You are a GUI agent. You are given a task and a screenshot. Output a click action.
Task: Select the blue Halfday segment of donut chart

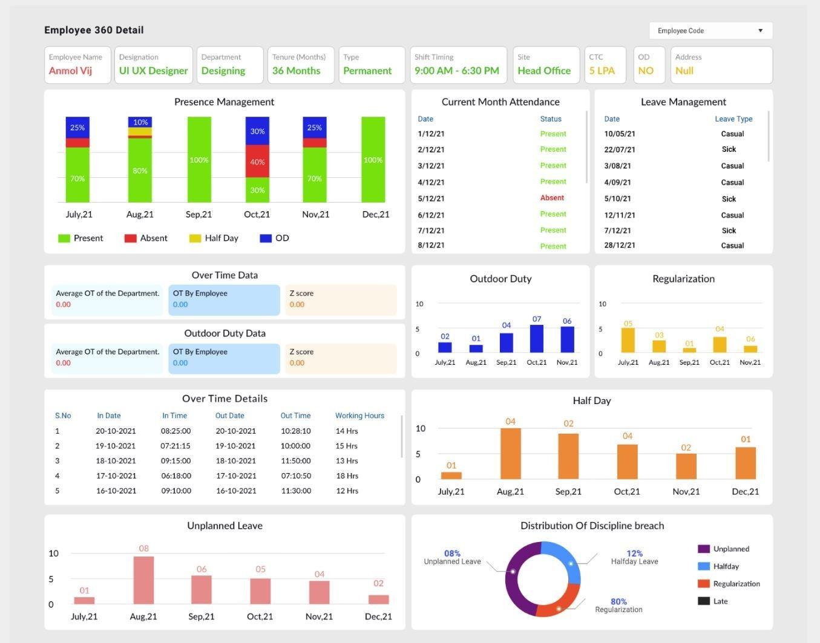pos(564,560)
